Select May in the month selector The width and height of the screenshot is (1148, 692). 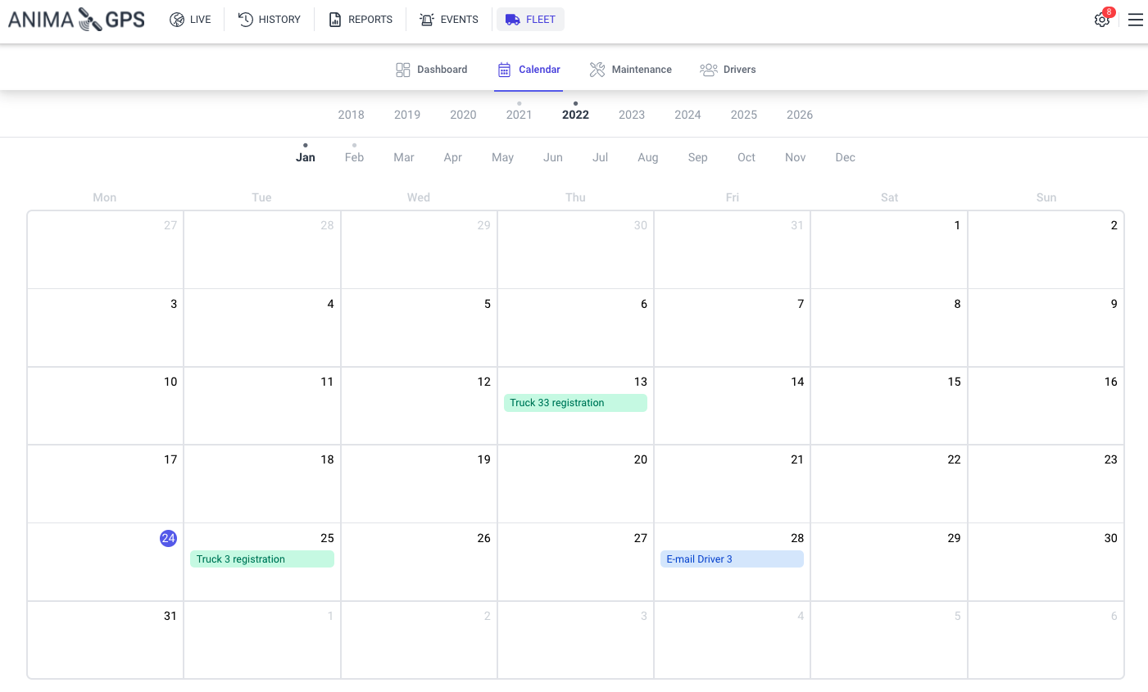coord(502,157)
